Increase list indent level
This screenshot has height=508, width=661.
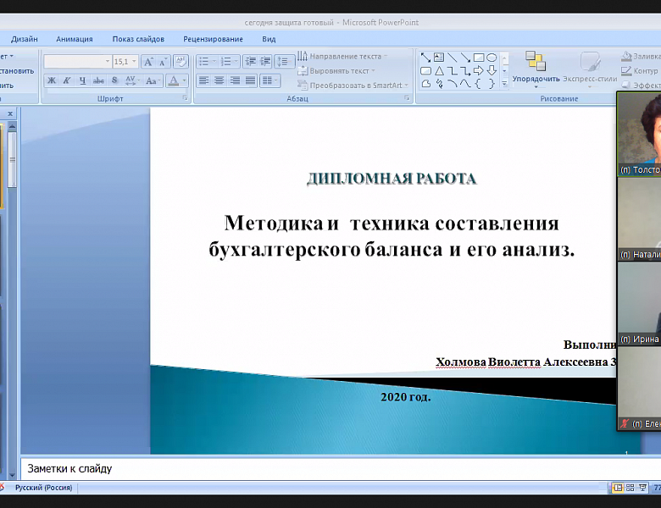[265, 62]
